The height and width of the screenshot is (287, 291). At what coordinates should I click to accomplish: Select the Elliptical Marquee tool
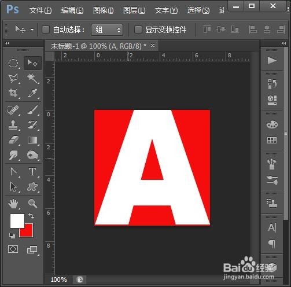point(13,63)
